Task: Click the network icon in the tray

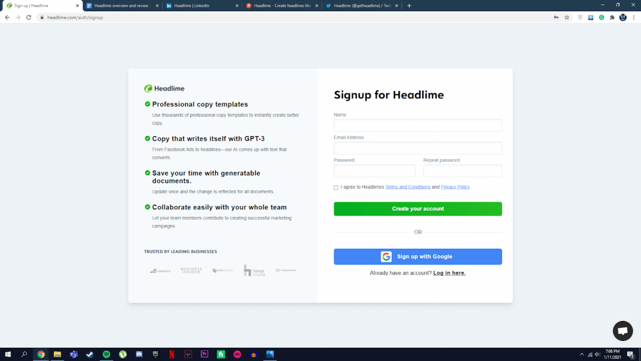Action: click(590, 355)
